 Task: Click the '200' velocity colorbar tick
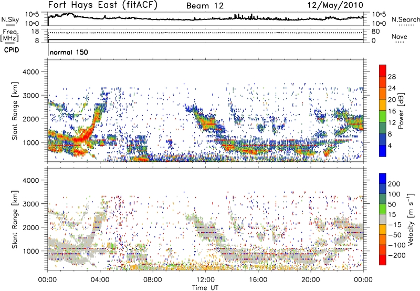pos(394,184)
